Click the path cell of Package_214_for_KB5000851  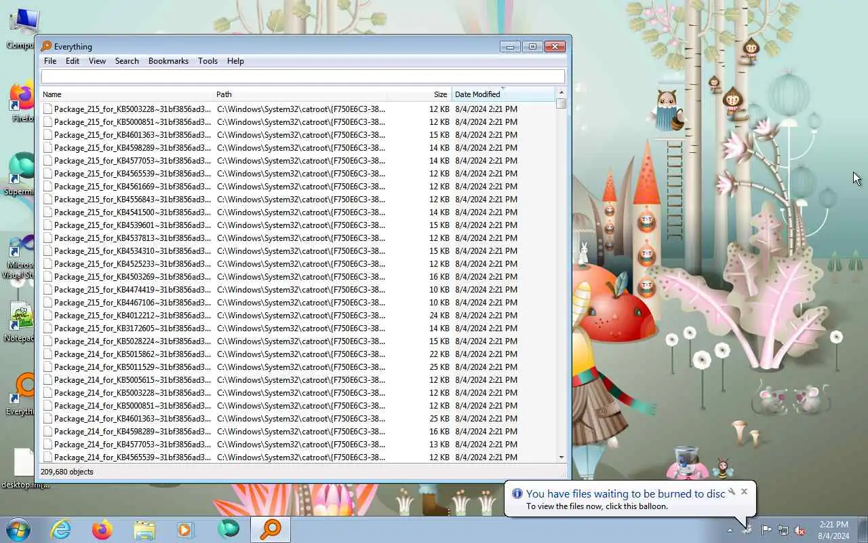[301, 406]
